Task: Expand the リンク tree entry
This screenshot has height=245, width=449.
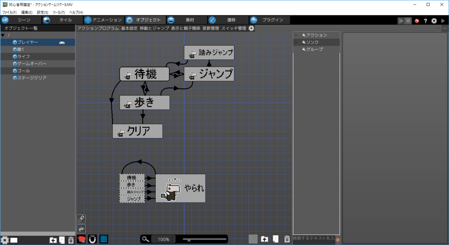Action: [296, 42]
